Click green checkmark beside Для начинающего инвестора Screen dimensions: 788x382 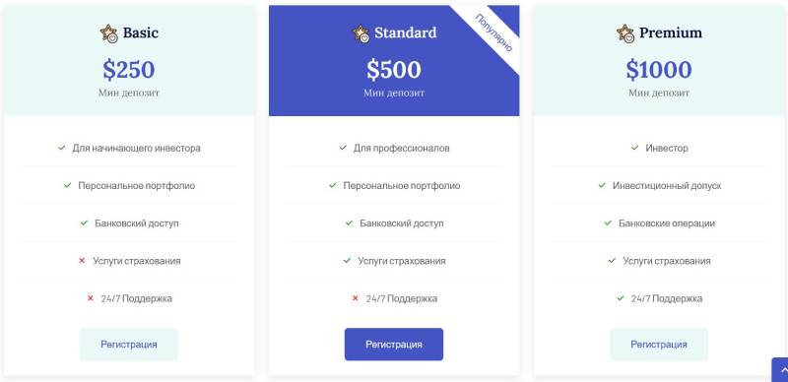click(x=62, y=148)
